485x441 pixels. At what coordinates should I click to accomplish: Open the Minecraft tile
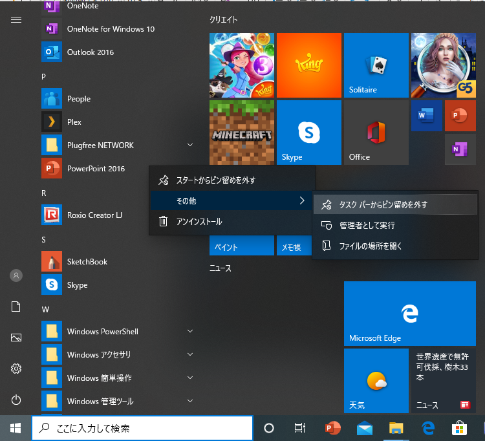(x=242, y=133)
